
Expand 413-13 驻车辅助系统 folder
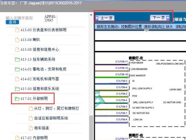(x=38, y=59)
